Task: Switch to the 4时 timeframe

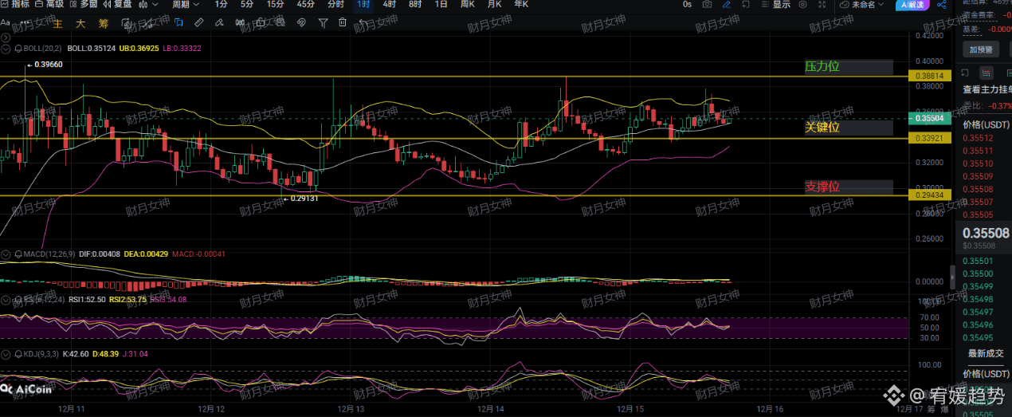Action: [x=389, y=5]
